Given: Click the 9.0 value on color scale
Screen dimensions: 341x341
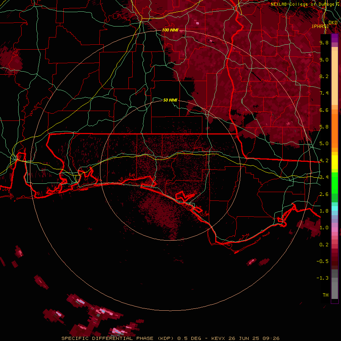Looking at the screenshot, I should [x=324, y=59].
